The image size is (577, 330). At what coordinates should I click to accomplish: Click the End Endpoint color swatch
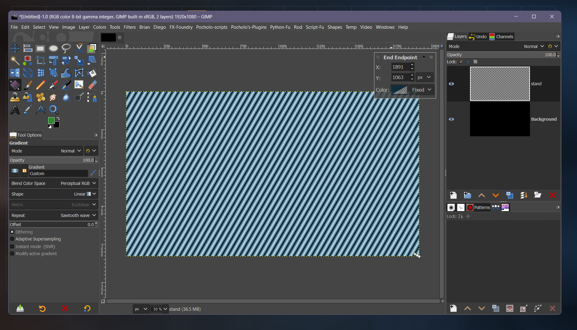(399, 90)
